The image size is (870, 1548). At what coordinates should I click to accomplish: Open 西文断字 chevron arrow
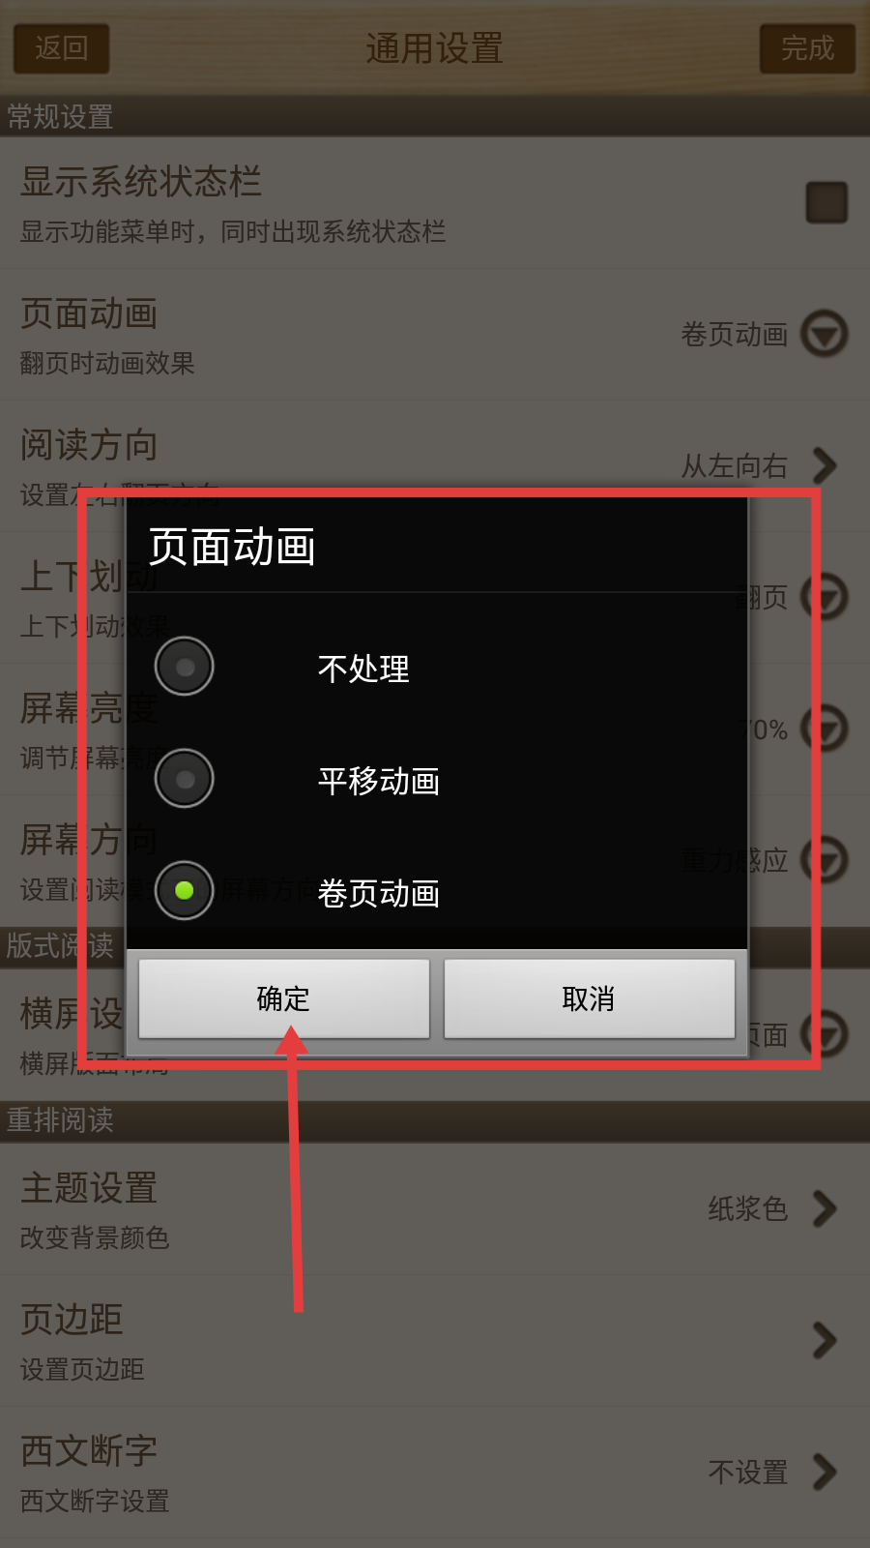(825, 1472)
